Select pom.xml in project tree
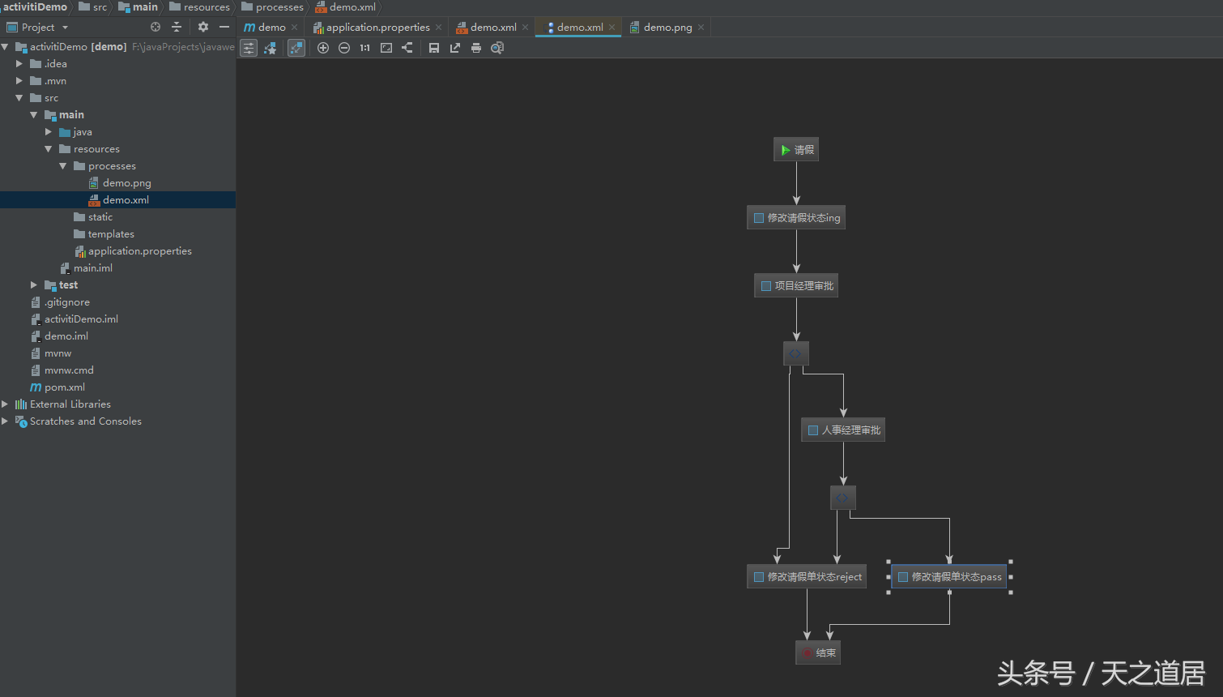 65,387
